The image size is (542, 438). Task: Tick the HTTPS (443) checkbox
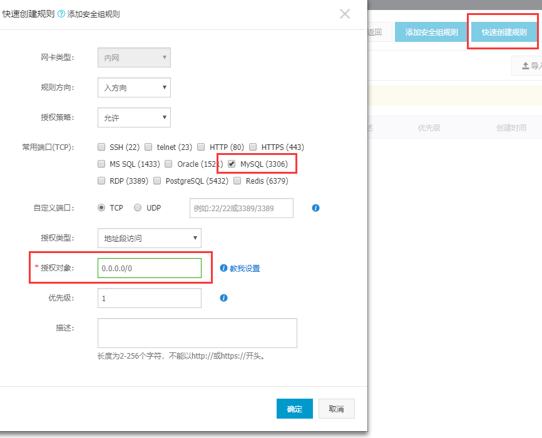(x=253, y=147)
